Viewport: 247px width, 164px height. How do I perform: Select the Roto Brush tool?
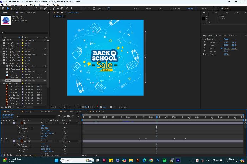point(67,8)
